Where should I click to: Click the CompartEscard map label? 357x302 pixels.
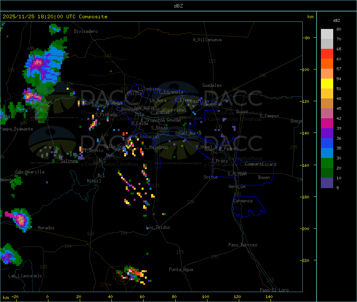point(261,164)
